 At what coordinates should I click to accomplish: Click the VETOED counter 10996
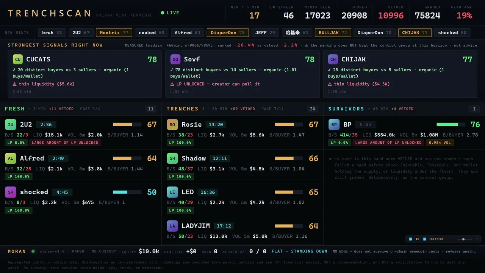[x=391, y=16]
